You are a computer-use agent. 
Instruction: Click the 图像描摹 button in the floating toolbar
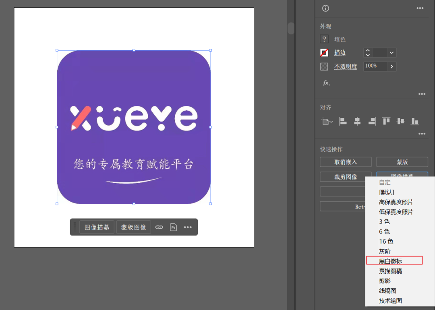point(97,227)
